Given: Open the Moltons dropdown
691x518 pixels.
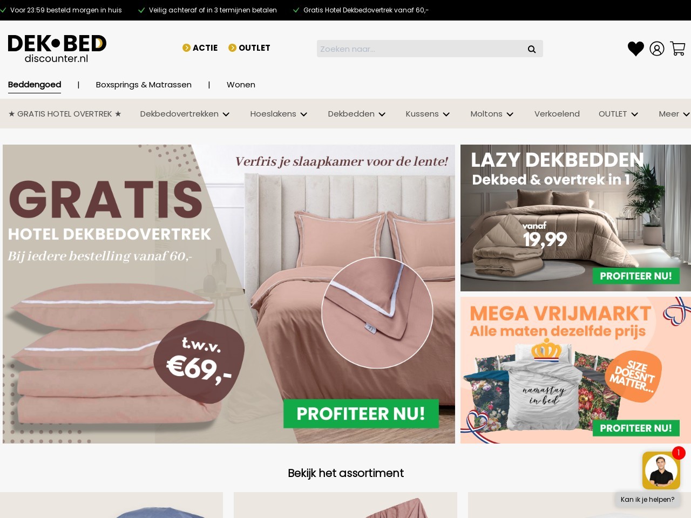Looking at the screenshot, I should point(492,114).
